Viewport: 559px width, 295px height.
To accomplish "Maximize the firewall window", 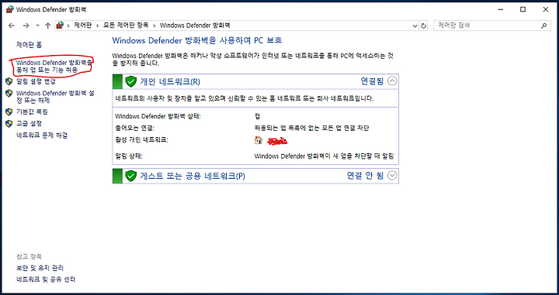I will (523, 9).
